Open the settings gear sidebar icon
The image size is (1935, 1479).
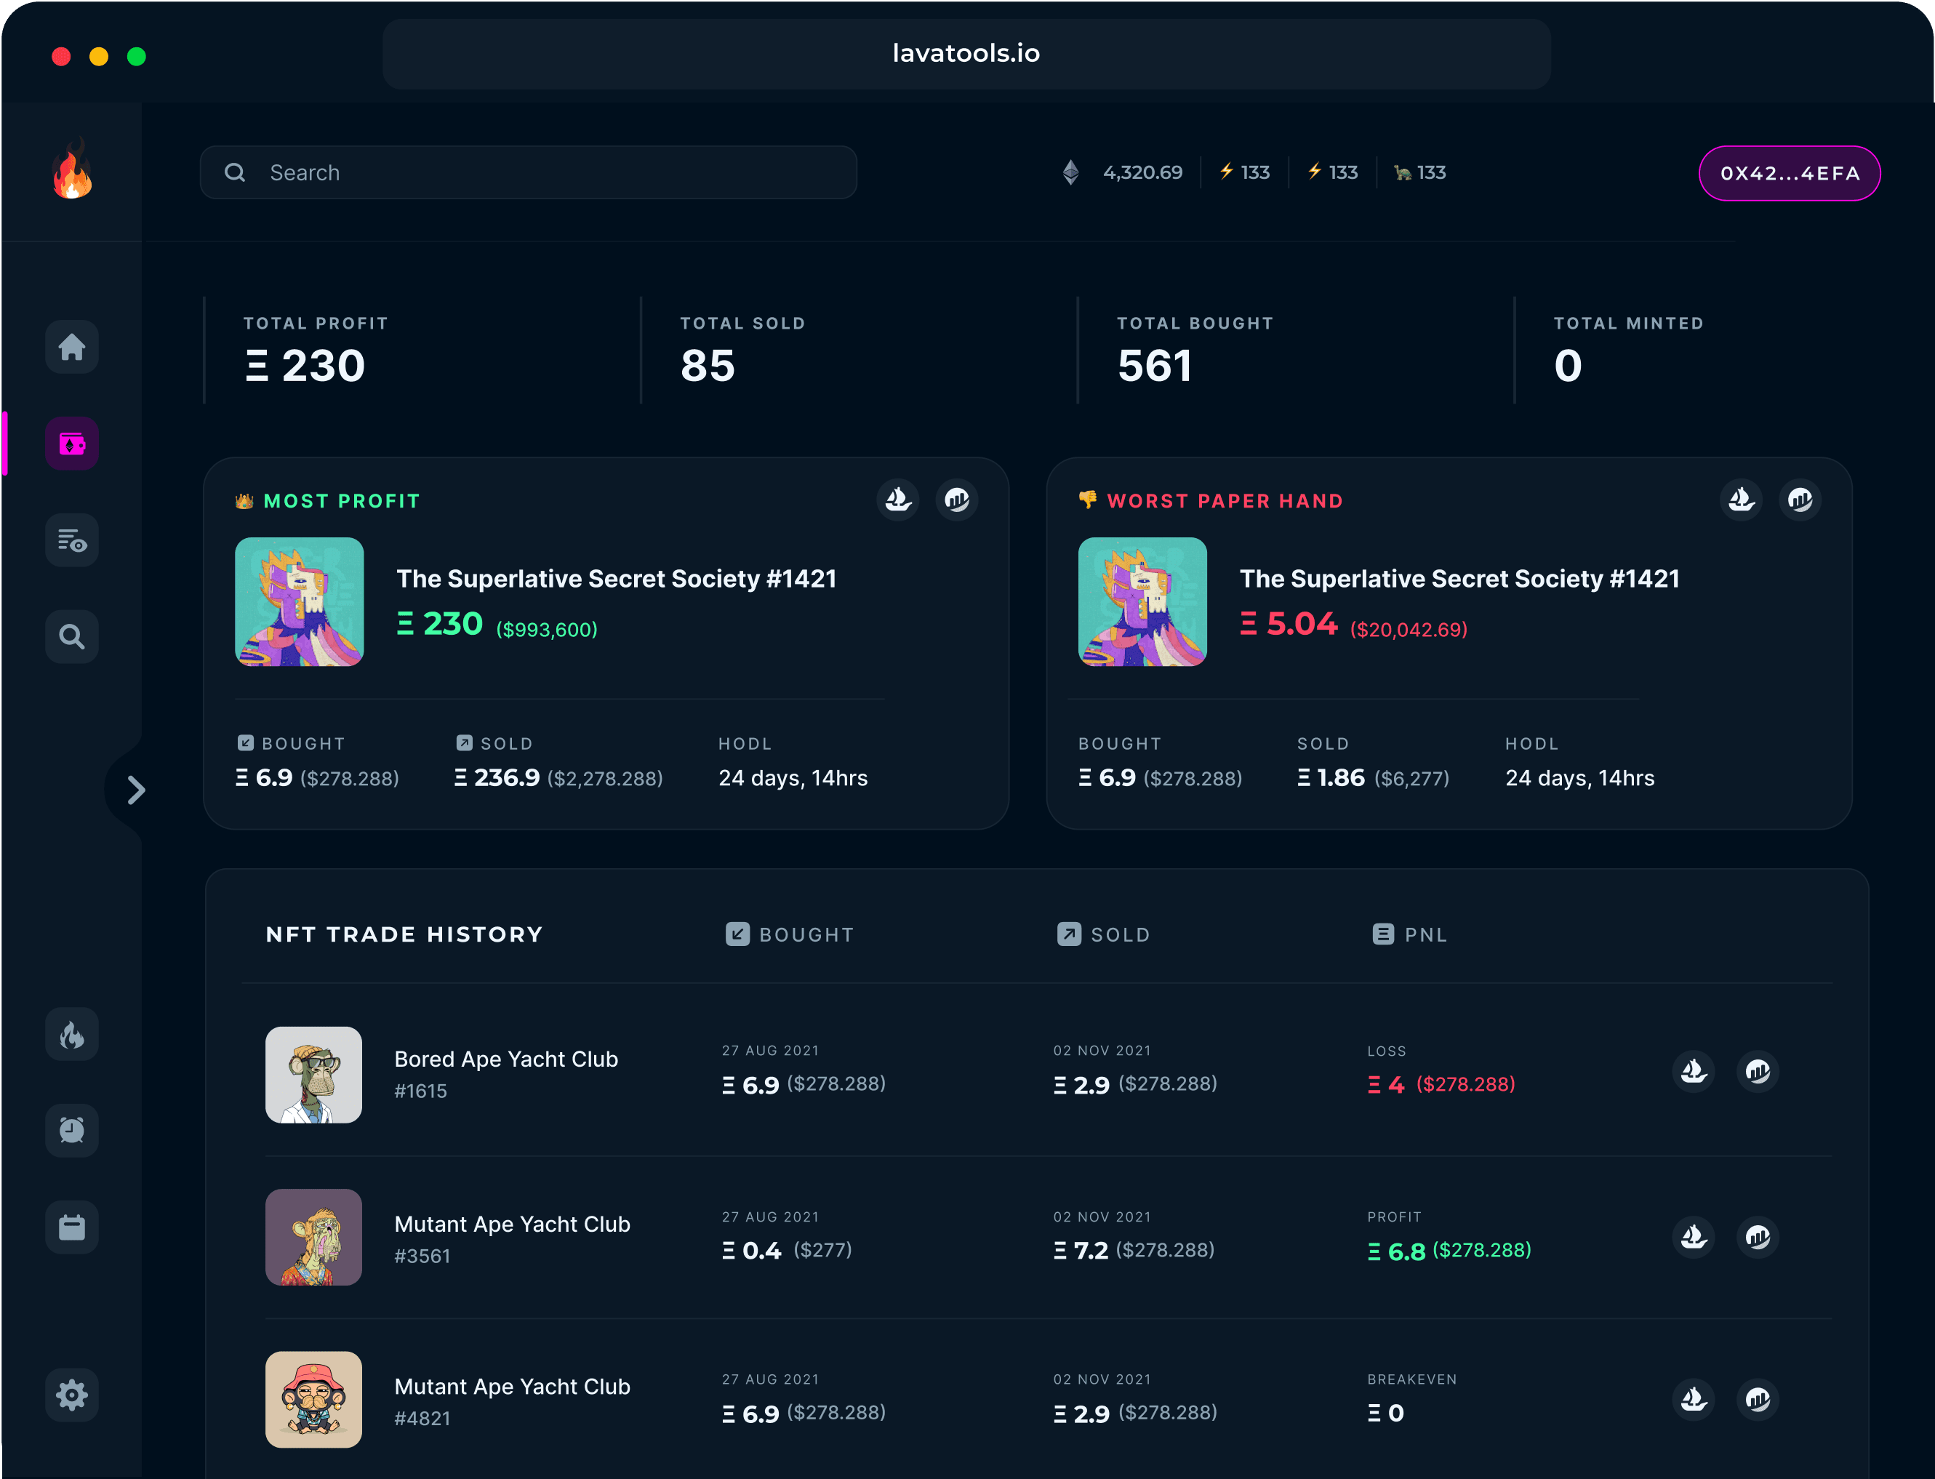point(72,1395)
